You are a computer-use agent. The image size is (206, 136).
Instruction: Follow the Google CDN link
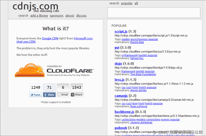[x=50, y=38]
